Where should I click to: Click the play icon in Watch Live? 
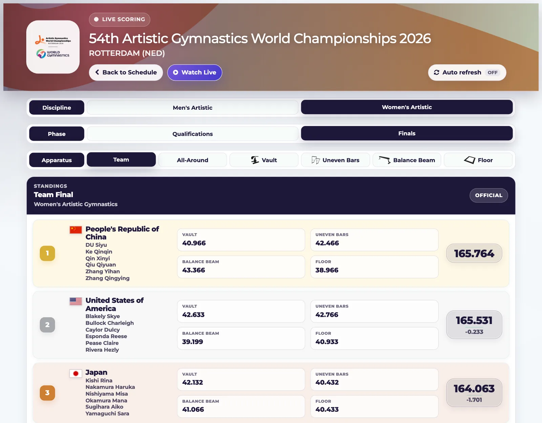(175, 72)
